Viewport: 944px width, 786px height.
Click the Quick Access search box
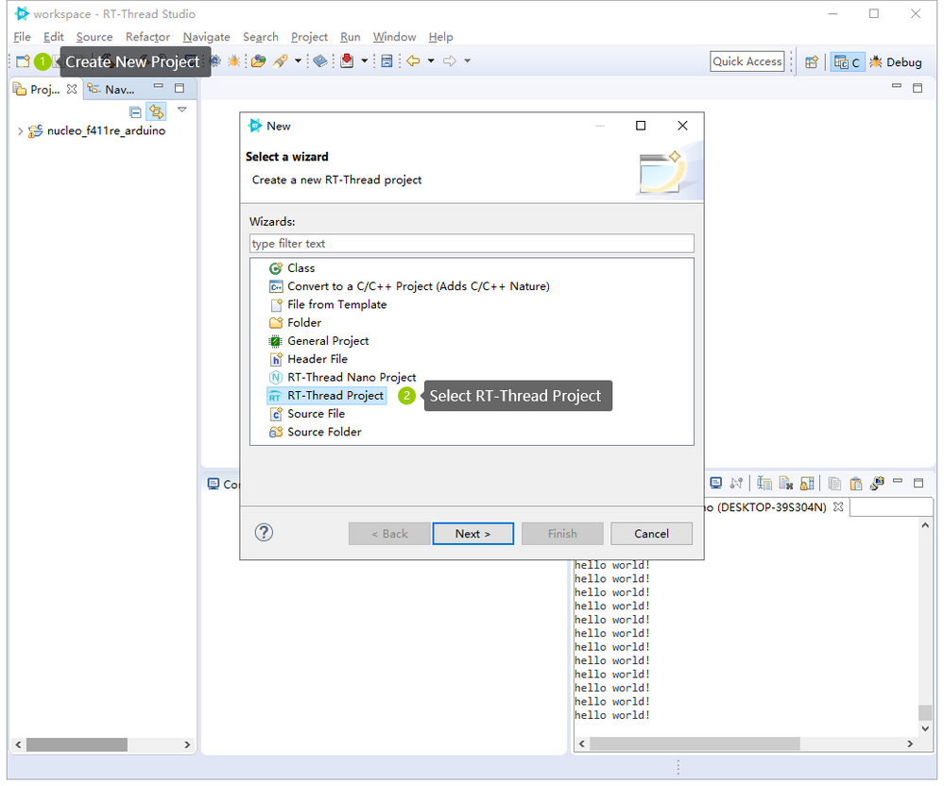(x=747, y=61)
